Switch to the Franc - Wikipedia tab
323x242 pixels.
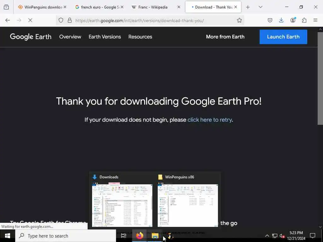click(156, 7)
